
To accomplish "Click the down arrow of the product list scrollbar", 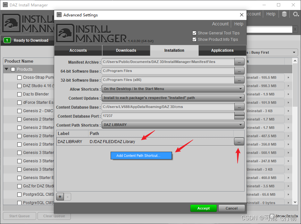I will click(295, 202).
